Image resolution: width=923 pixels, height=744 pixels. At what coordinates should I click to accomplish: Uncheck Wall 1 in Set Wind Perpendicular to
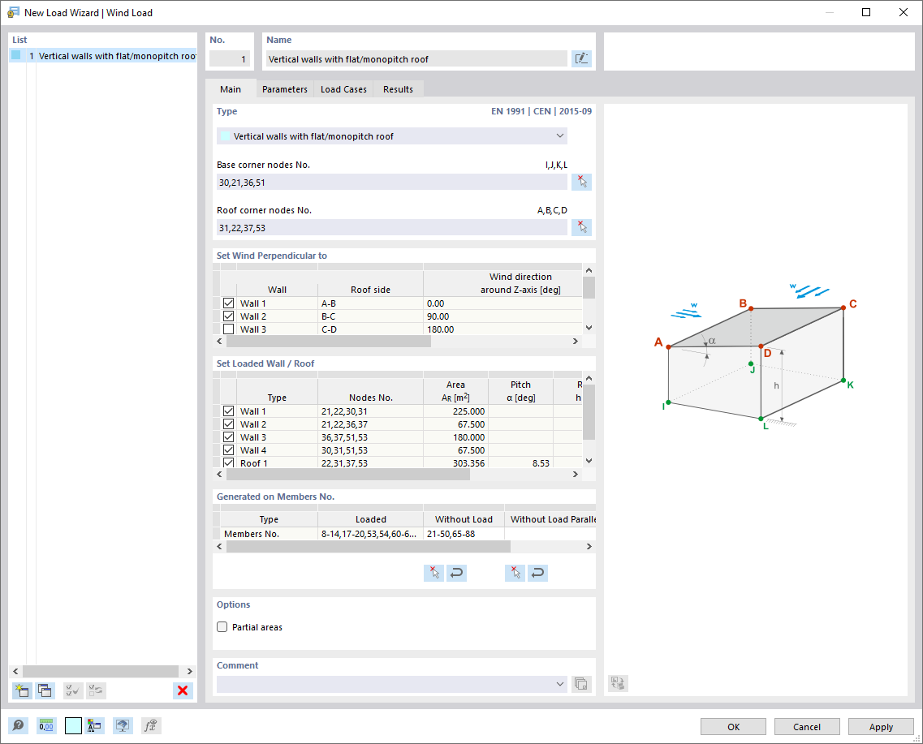coord(228,303)
